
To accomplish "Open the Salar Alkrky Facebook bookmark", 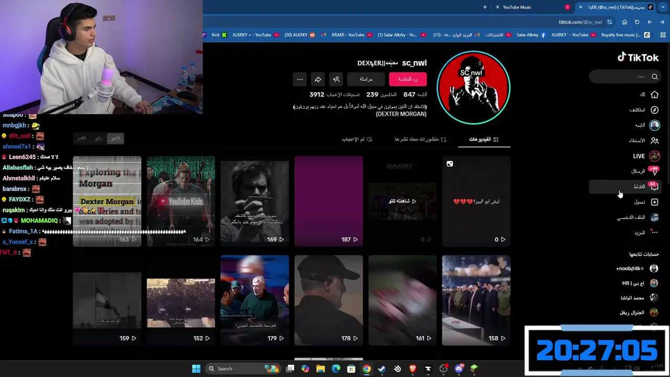I will [x=531, y=35].
